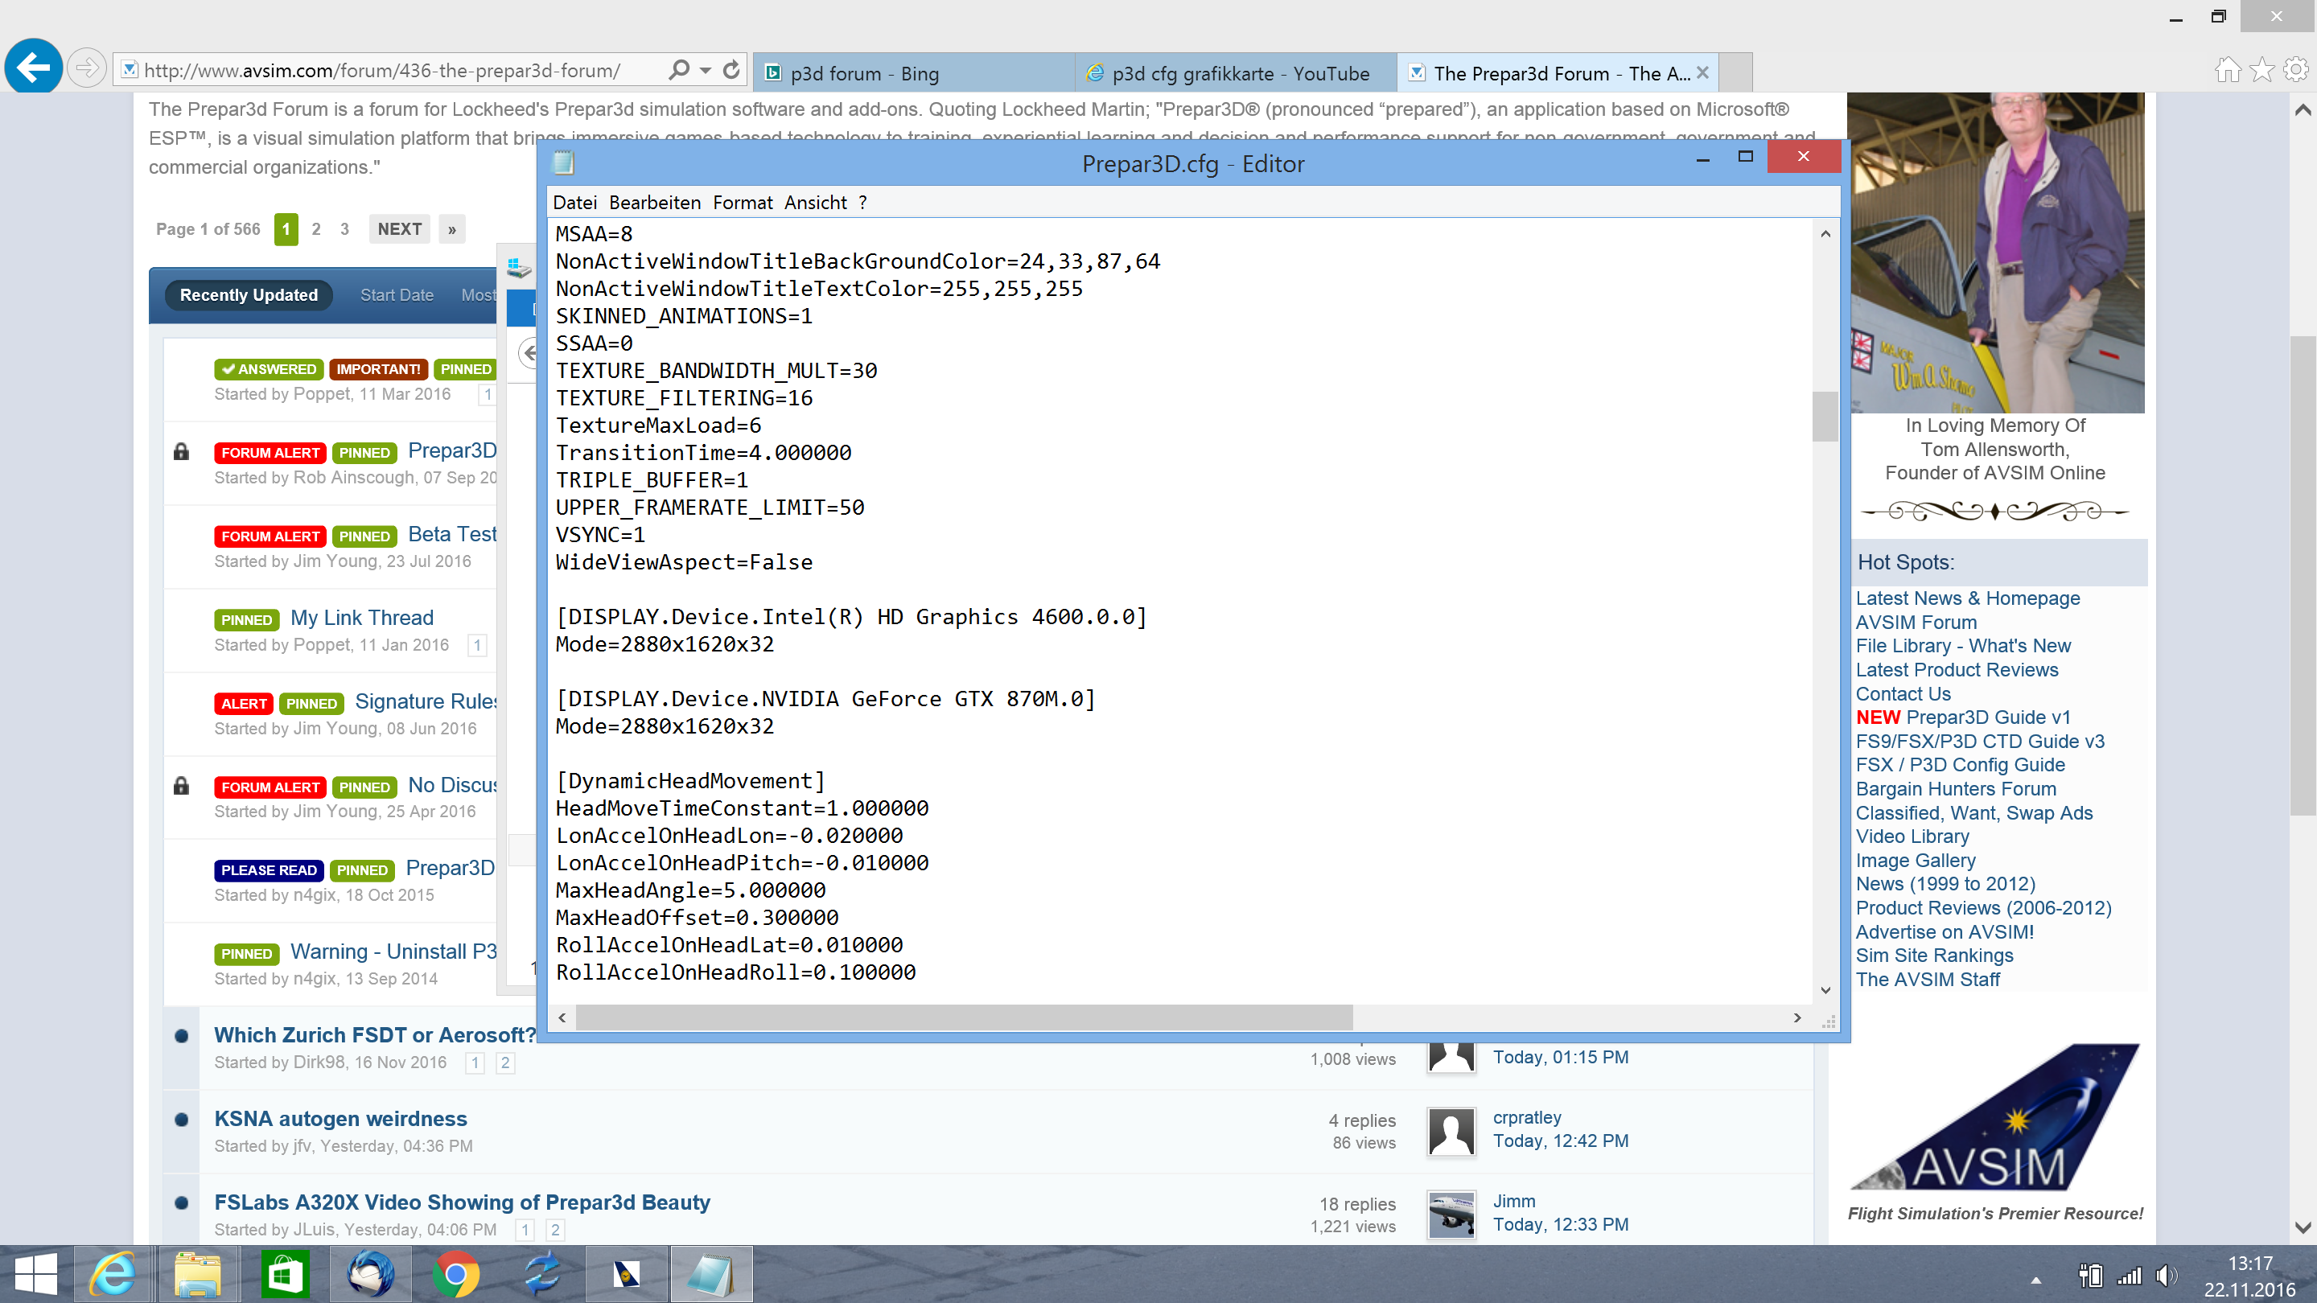Click the Editor horizontal scrollbar thumb

965,1017
